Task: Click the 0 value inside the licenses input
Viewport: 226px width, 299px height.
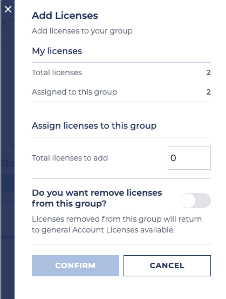Action: 173,158
